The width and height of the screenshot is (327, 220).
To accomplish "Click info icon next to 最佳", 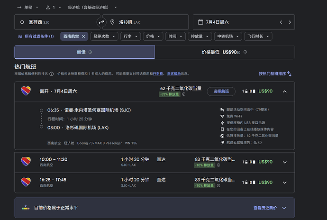I will pos(90,52).
